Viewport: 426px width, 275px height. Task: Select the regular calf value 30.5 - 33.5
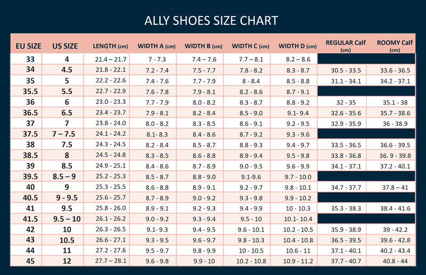(x=346, y=70)
